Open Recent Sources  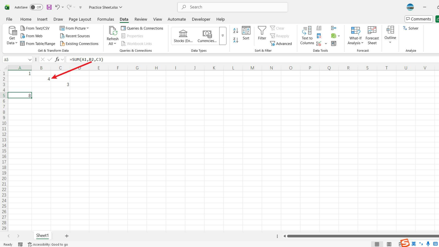(75, 36)
